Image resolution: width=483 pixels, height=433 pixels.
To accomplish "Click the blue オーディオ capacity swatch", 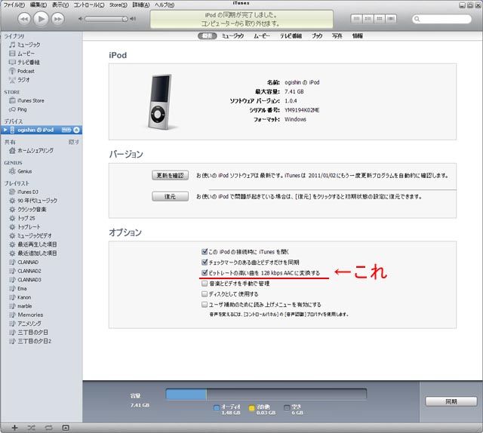I will 217,408.
